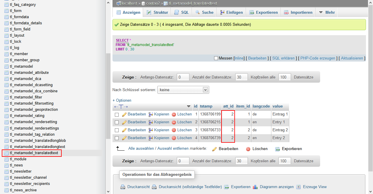Expand the Mehr tab menu

[x=327, y=12]
